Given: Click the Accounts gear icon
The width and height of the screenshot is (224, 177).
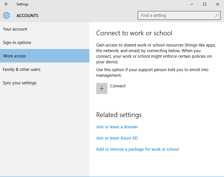Looking at the screenshot, I should [x=6, y=15].
